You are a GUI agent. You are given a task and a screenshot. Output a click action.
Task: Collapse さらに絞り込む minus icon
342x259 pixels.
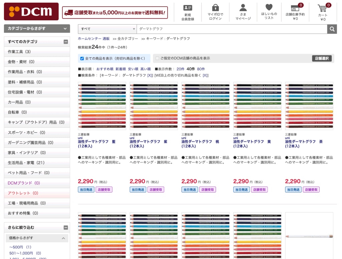click(x=66, y=228)
